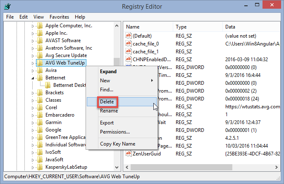
Task: Minimize the Registry Editor window
Action: click(246, 5)
